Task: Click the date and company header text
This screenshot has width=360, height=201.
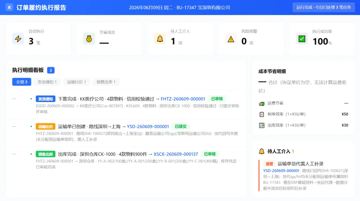Action: click(x=180, y=8)
